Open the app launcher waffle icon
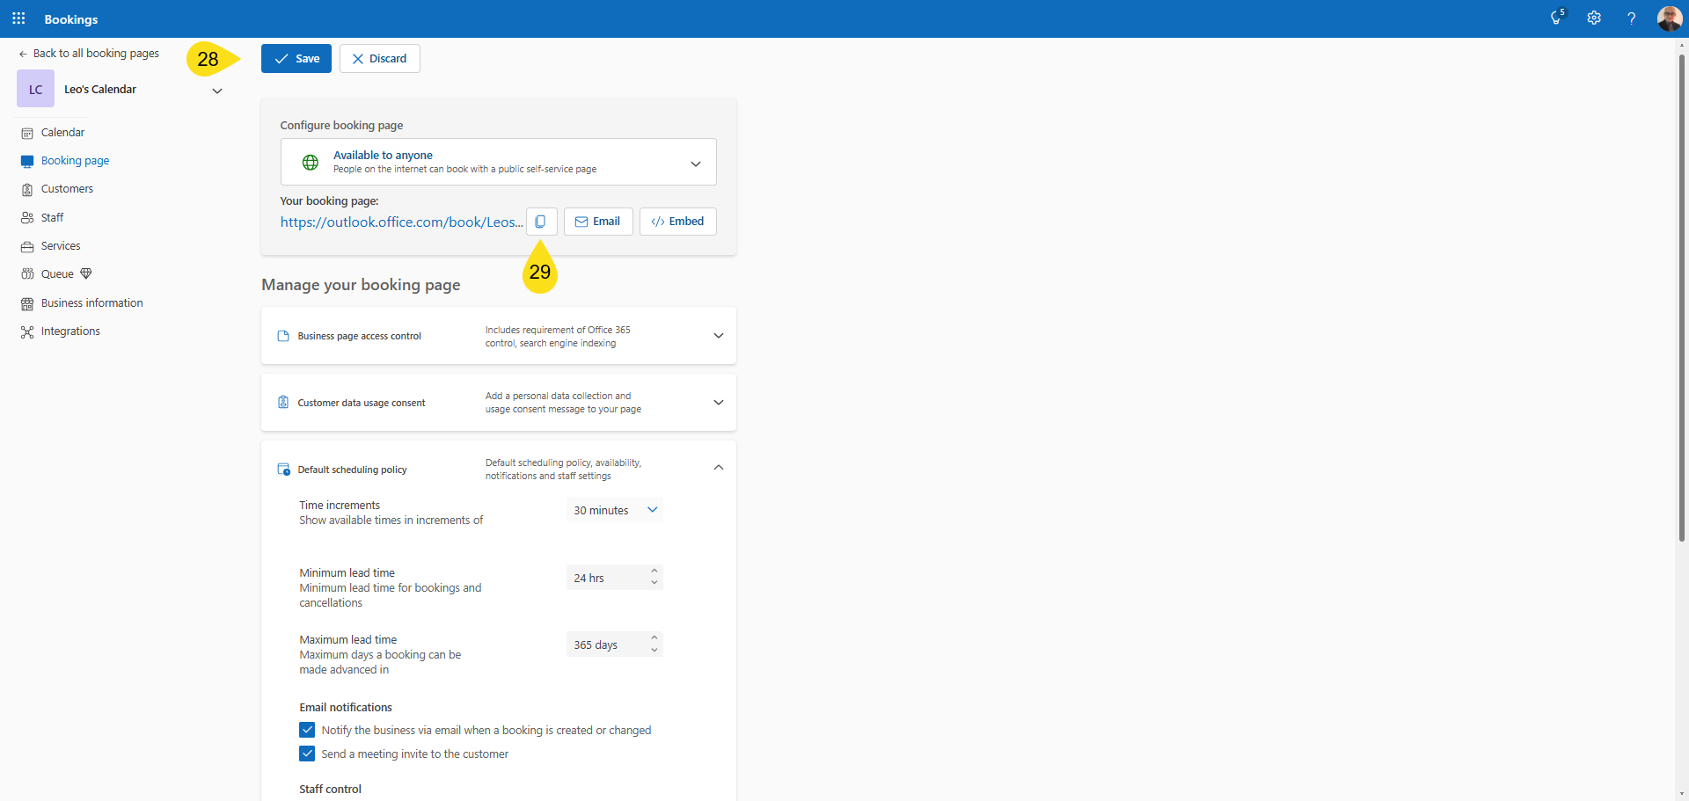 [18, 18]
